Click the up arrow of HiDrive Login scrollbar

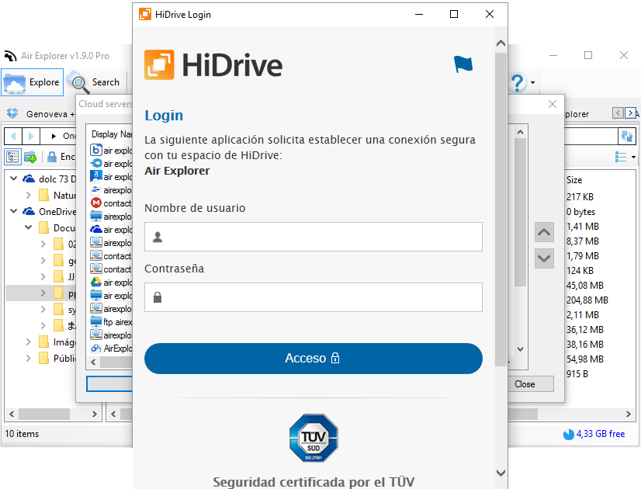coord(501,43)
